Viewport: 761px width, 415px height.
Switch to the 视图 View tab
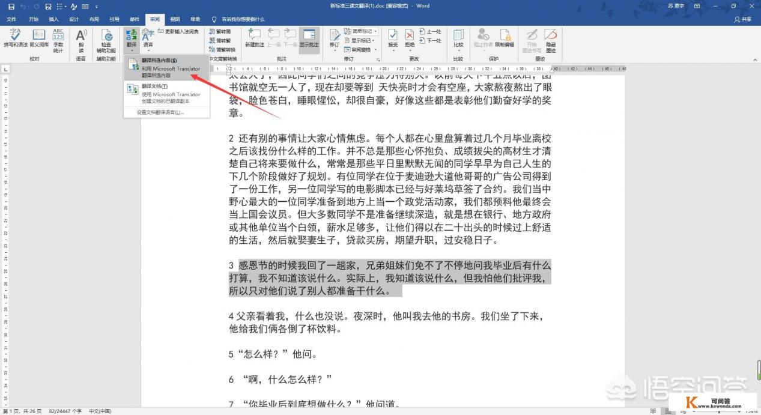coord(175,19)
